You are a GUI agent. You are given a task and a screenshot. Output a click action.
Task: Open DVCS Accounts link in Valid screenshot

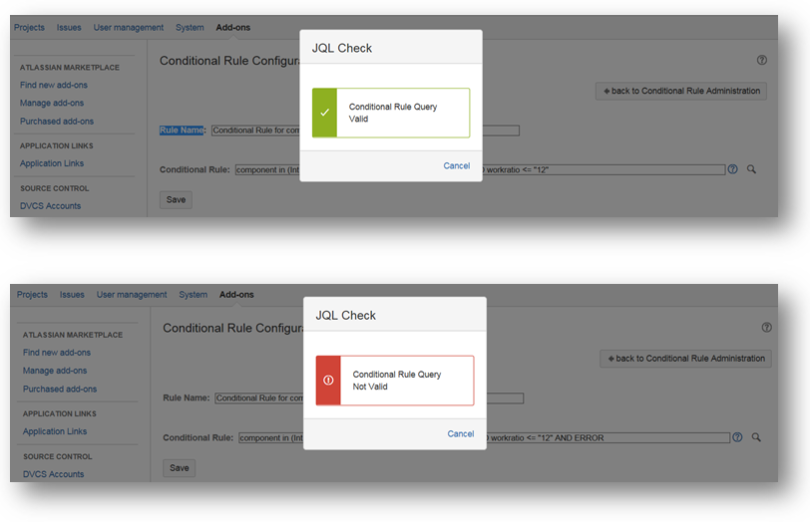pyautogui.click(x=51, y=206)
